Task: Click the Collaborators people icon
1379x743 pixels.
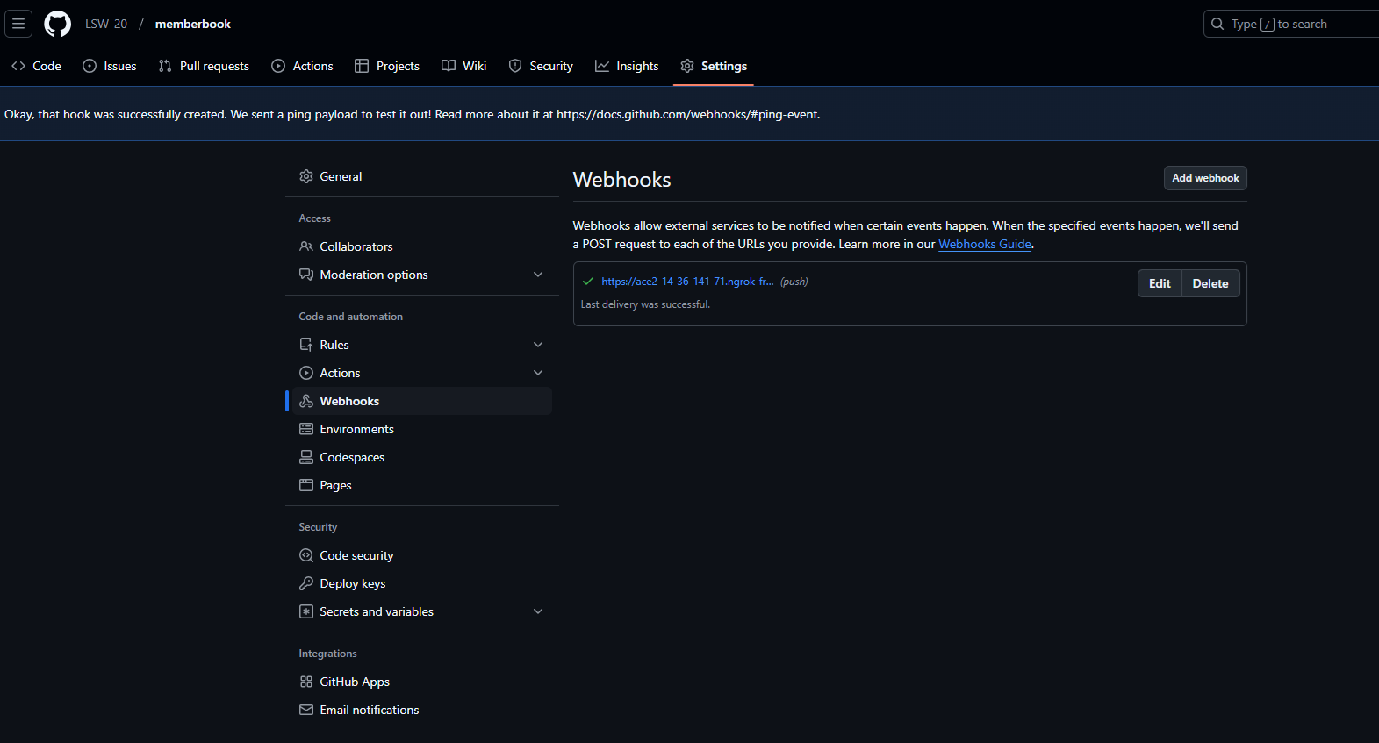Action: tap(306, 246)
